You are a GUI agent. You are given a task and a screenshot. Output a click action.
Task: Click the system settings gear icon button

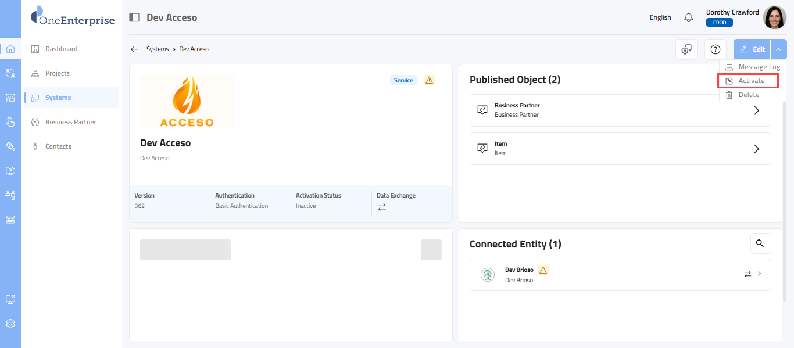coord(686,49)
